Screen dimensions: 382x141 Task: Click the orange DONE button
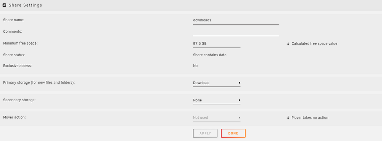coord(233,133)
